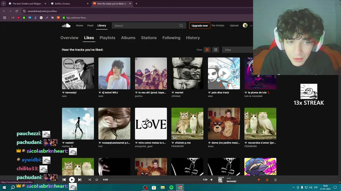Close 'The best ChatBot and Widgets' tab

45,4
